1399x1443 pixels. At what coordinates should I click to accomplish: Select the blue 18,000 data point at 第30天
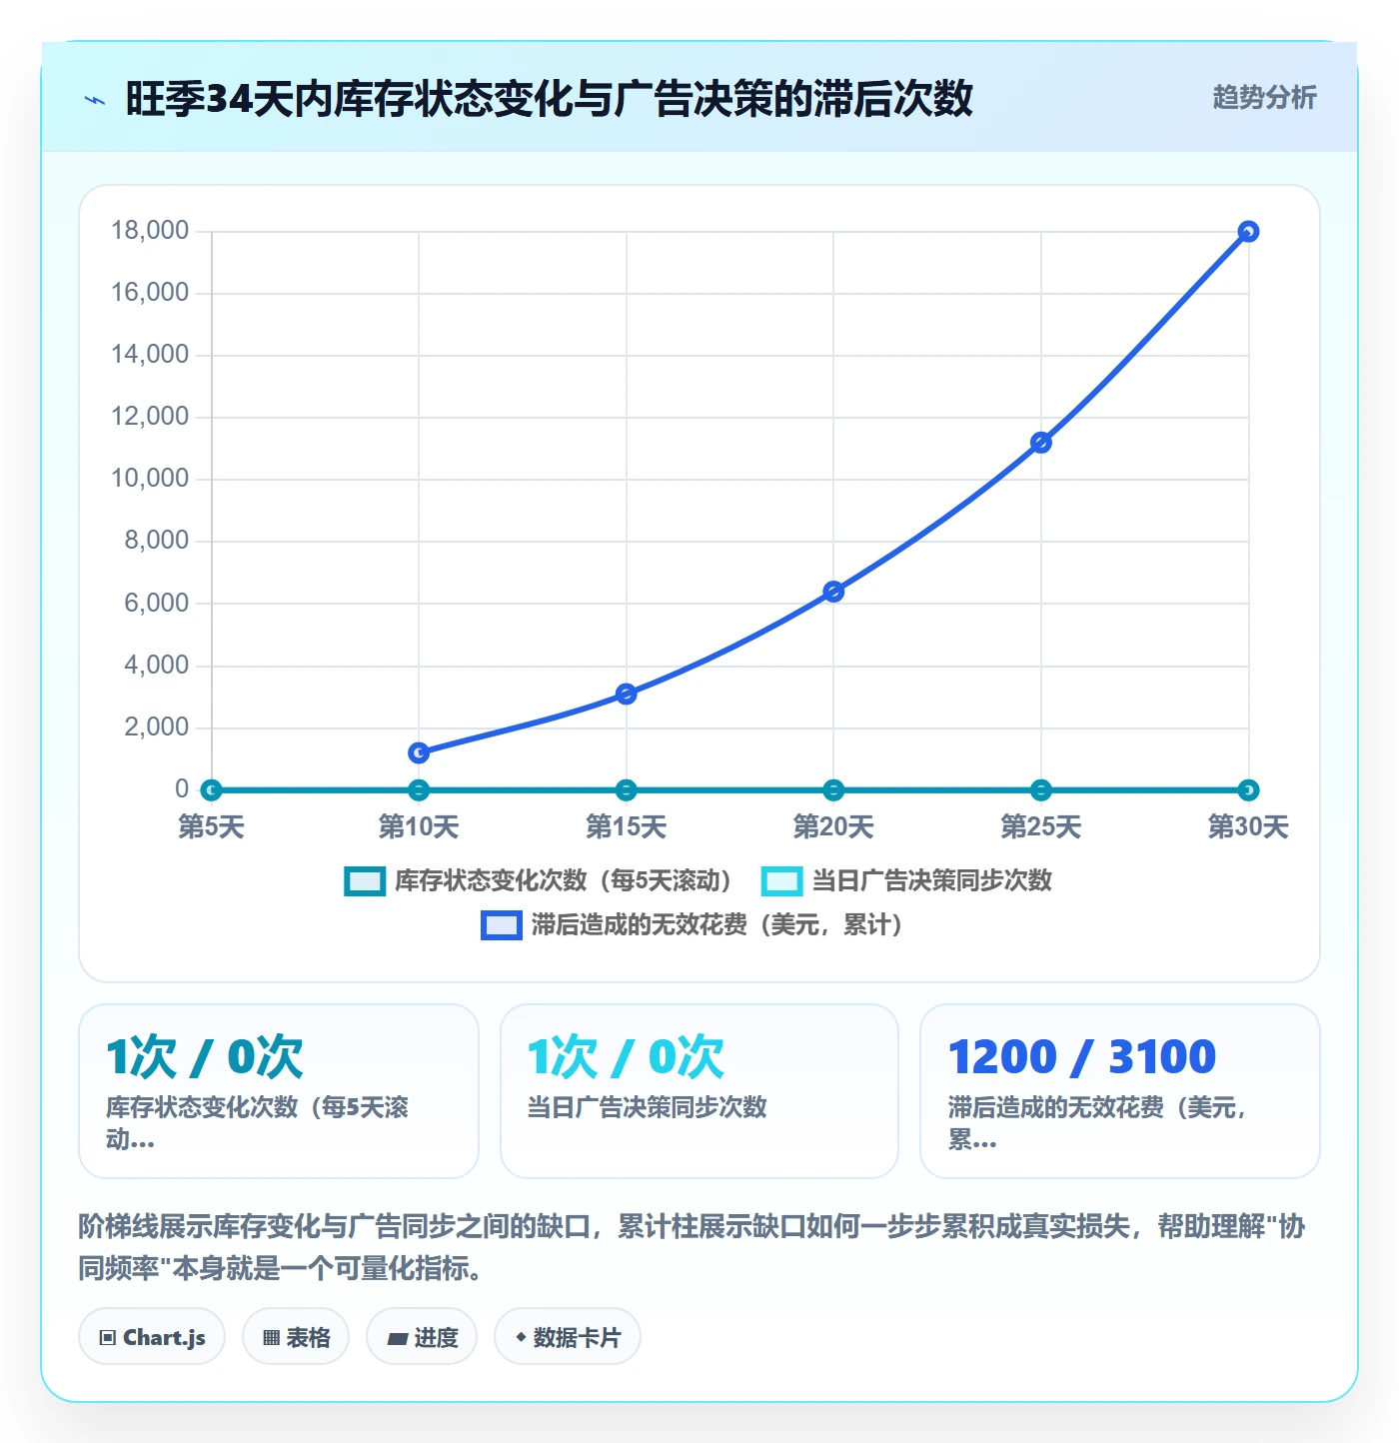tap(1248, 232)
